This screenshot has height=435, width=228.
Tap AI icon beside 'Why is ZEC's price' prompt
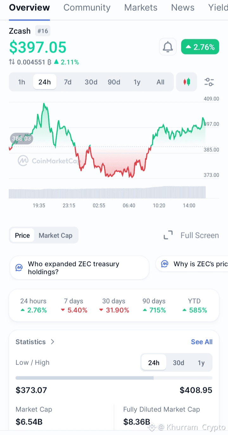pos(165,264)
